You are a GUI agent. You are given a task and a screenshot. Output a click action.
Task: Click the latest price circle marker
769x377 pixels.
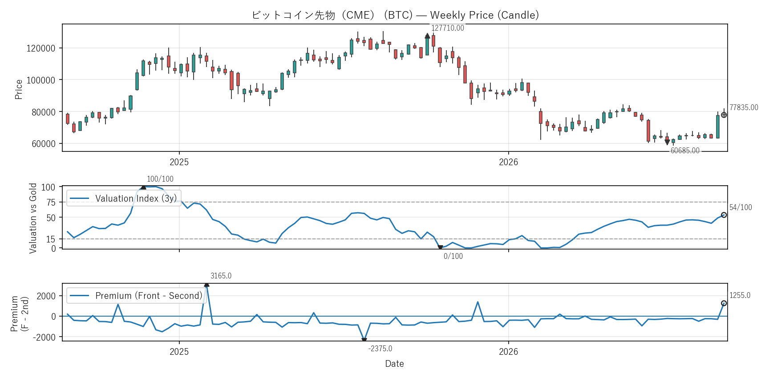(x=724, y=115)
